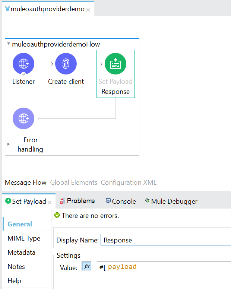
Task: Switch to Global Elements view
Action: 73,182
